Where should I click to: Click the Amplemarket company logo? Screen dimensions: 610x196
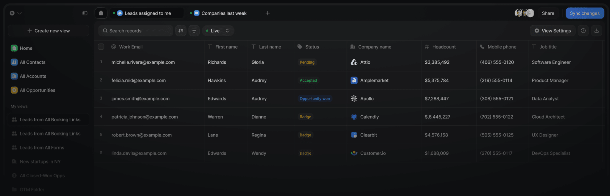coord(354,80)
